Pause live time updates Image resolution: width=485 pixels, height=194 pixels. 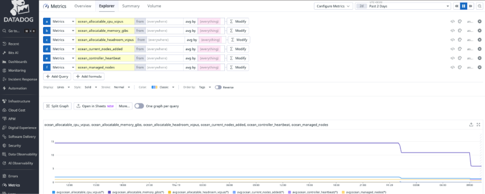[x=463, y=6]
